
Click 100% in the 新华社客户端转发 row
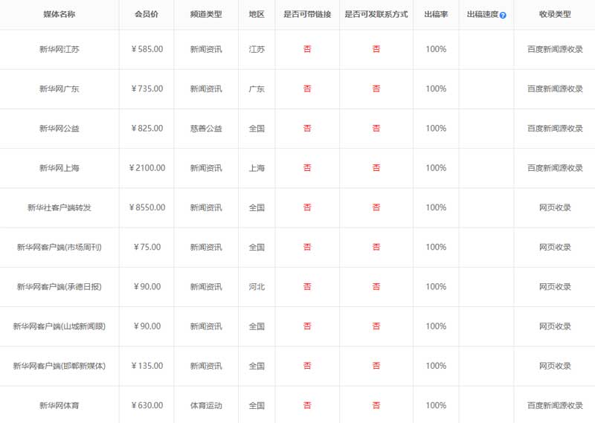436,207
